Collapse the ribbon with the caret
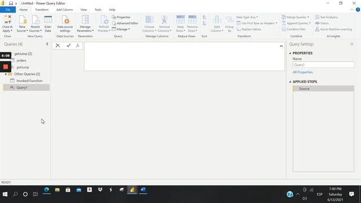The width and height of the screenshot is (361, 203). [x=351, y=10]
